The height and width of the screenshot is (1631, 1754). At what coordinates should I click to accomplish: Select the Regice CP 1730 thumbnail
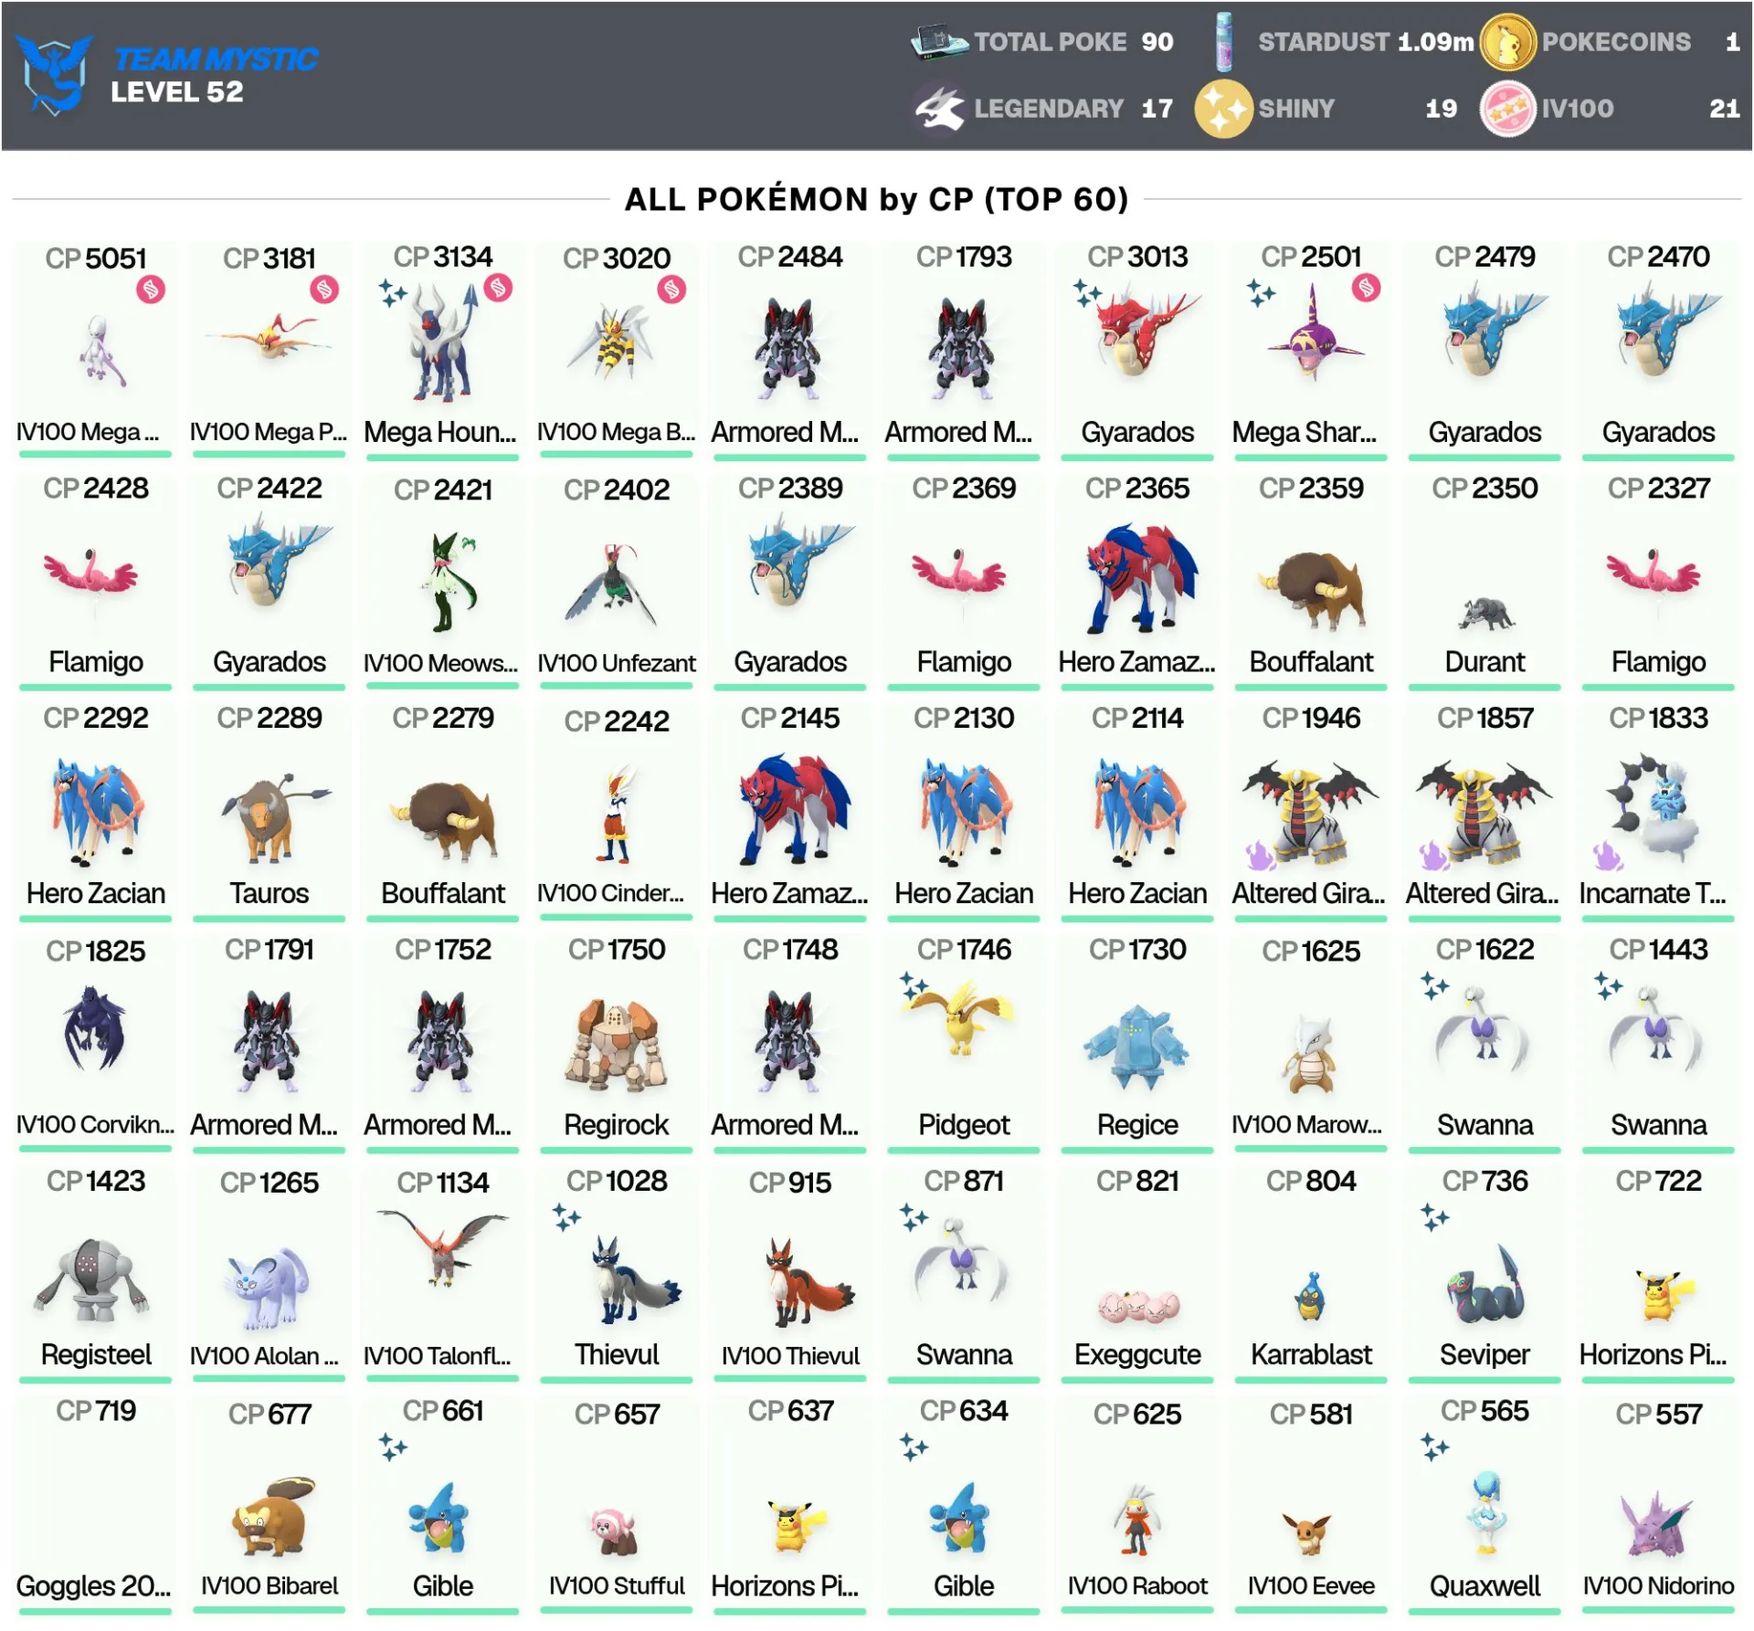tap(1136, 1047)
